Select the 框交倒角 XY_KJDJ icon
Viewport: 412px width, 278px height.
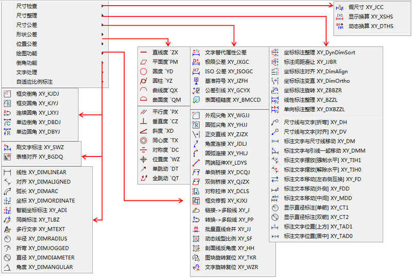(7, 94)
